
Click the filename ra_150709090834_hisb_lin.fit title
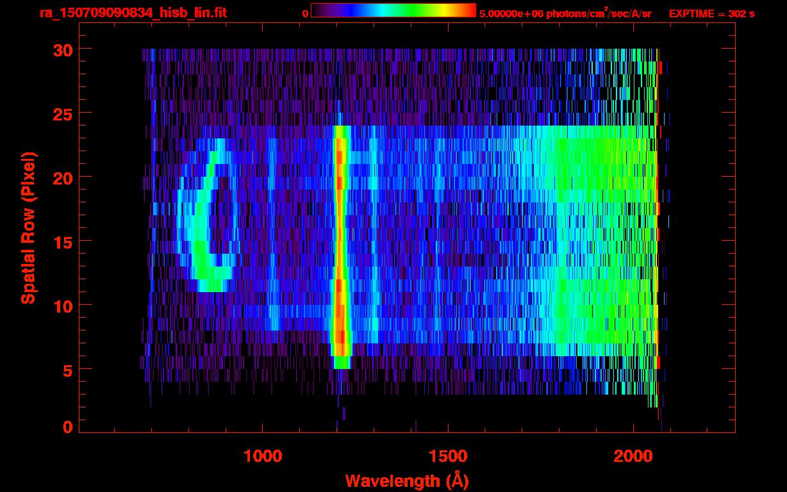[x=133, y=13]
